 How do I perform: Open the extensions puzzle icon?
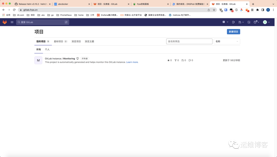click(258, 10)
